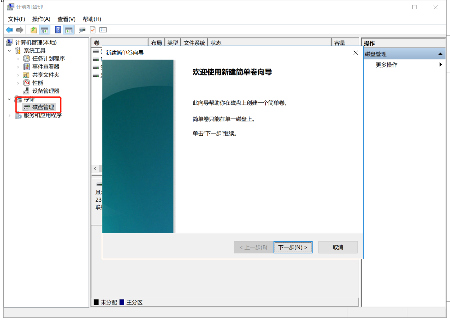Sort by the 布局 column header

coord(157,43)
